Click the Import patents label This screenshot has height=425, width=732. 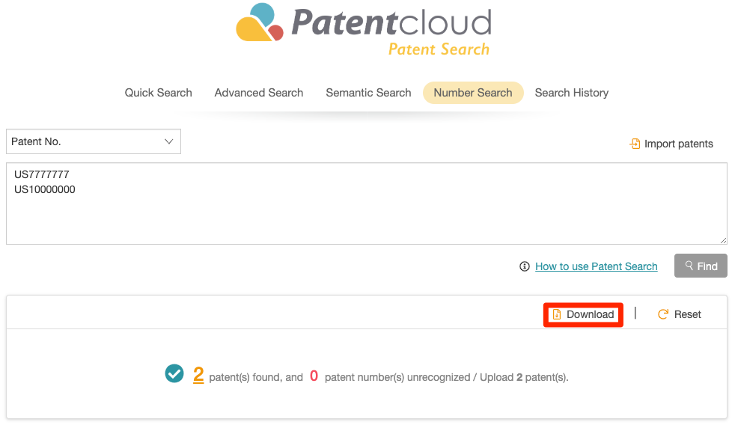678,144
